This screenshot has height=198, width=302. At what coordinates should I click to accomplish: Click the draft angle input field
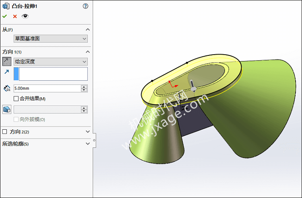click(47, 110)
